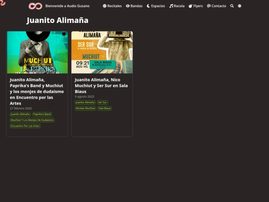Select the Paprika's Band tag
The width and height of the screenshot is (269, 202).
point(42,114)
